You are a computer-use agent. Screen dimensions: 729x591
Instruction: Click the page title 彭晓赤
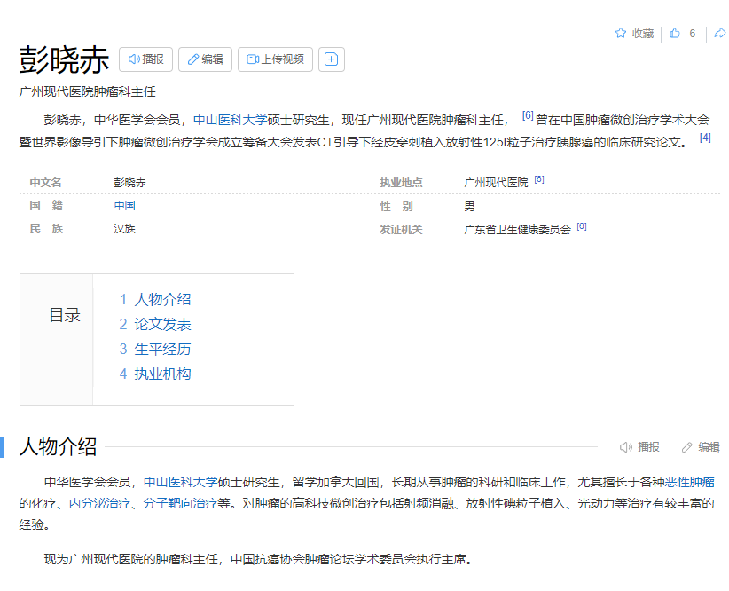[64, 59]
